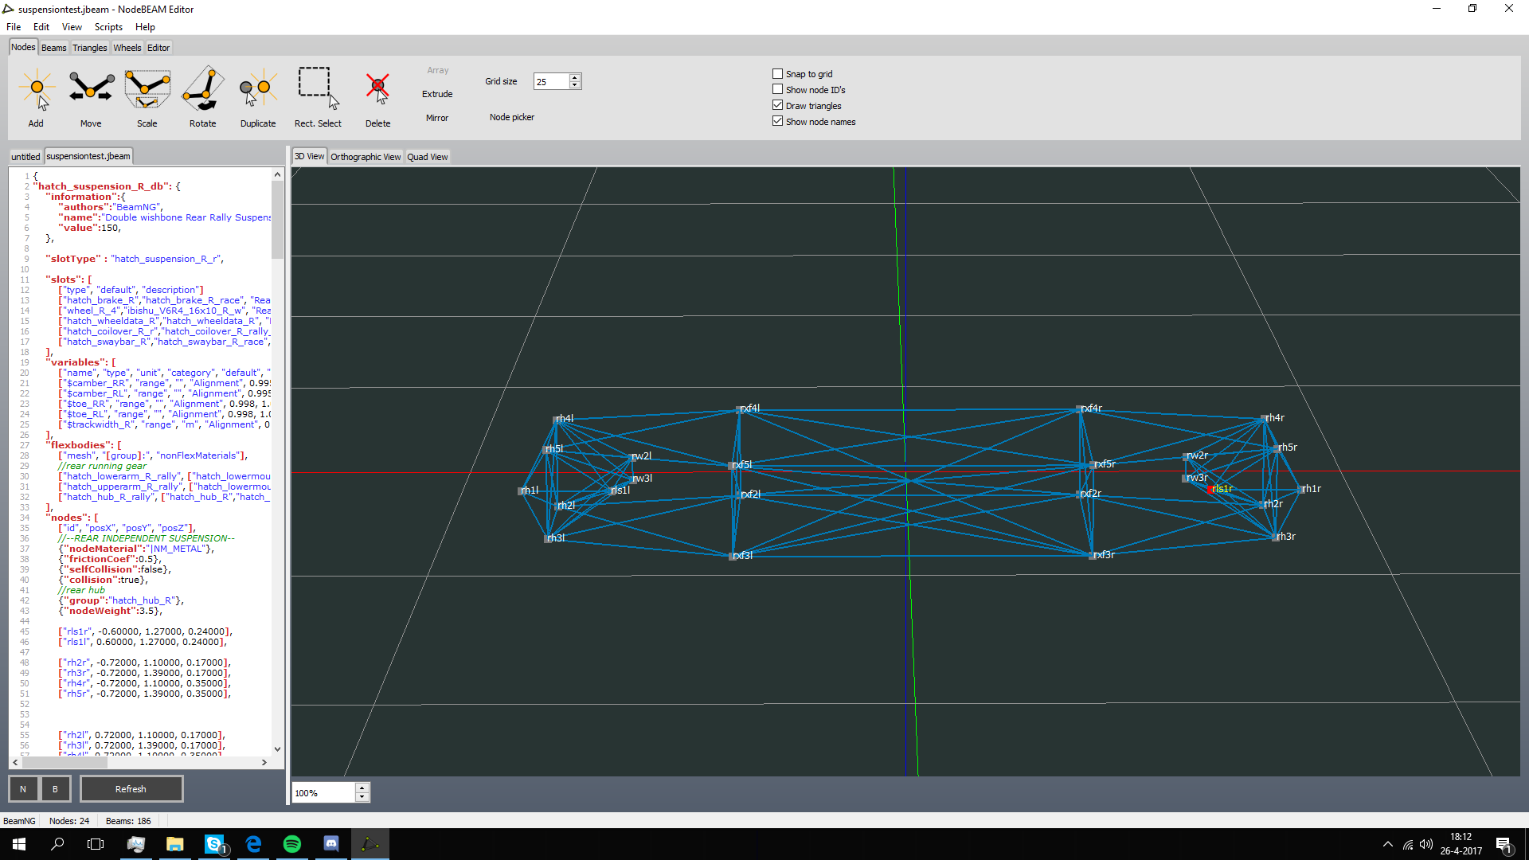The image size is (1529, 860).
Task: Decrease zoom with spinner down arrow
Action: coord(362,797)
